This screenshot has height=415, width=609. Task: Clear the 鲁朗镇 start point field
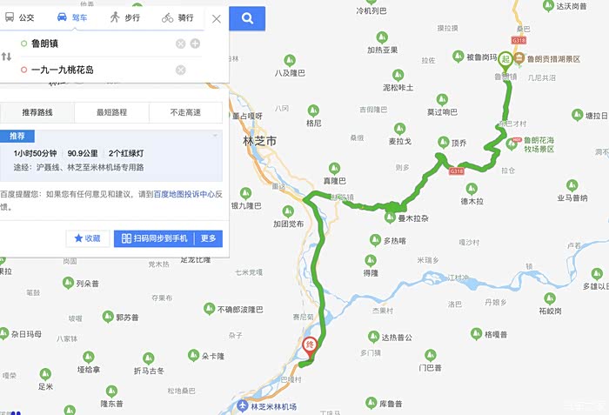coord(180,44)
